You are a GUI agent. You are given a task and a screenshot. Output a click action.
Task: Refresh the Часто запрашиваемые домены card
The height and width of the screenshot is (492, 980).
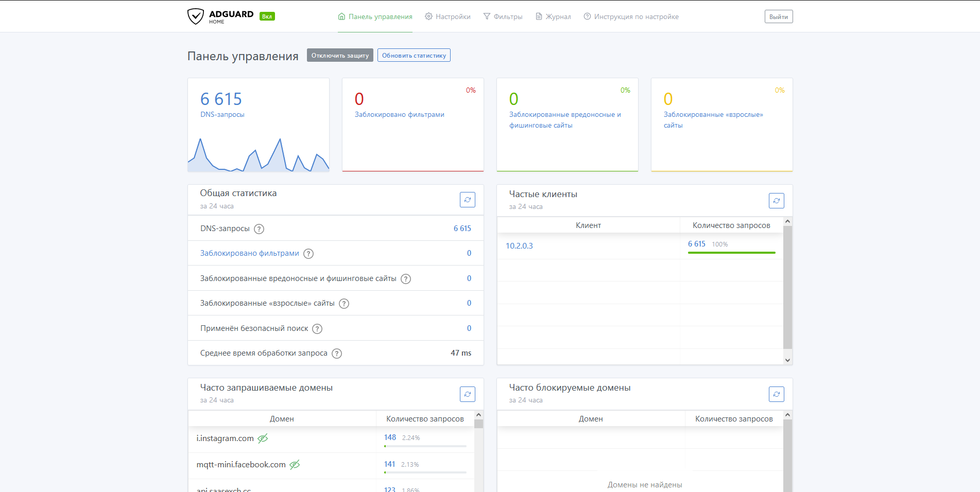468,394
